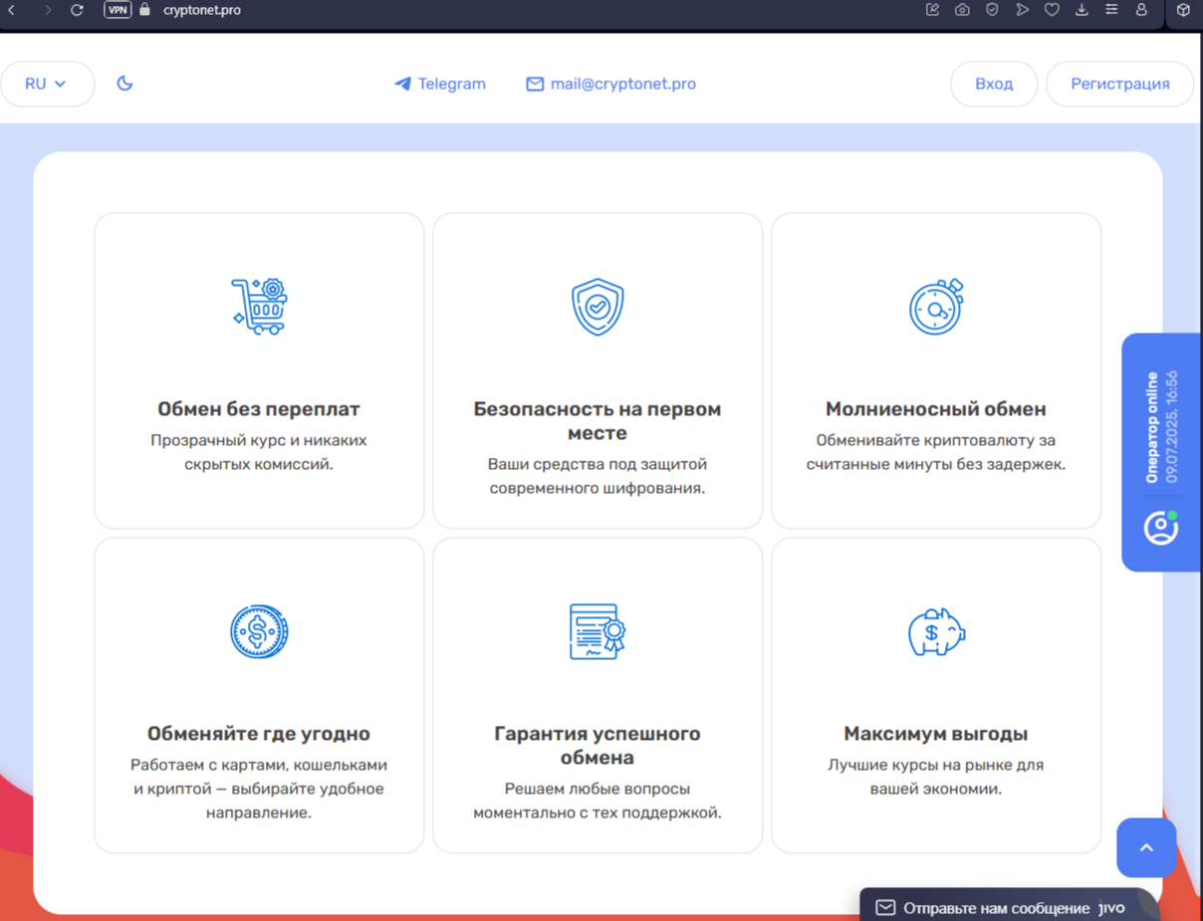Open browser downloads icon

[1082, 10]
